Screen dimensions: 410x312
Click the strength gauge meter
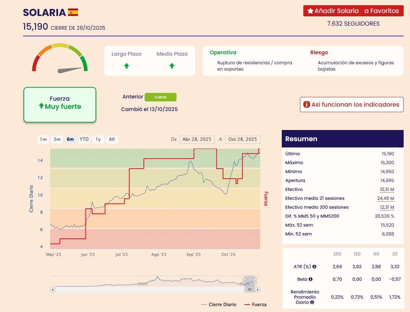pyautogui.click(x=59, y=58)
